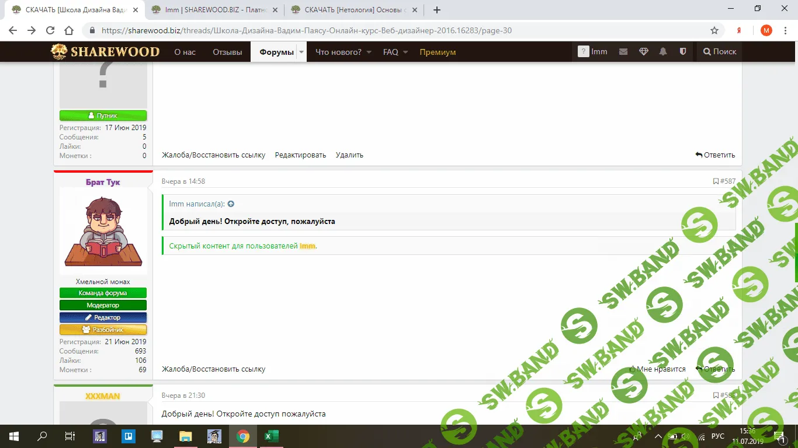
Task: Click the Yandex extension icon
Action: point(739,30)
